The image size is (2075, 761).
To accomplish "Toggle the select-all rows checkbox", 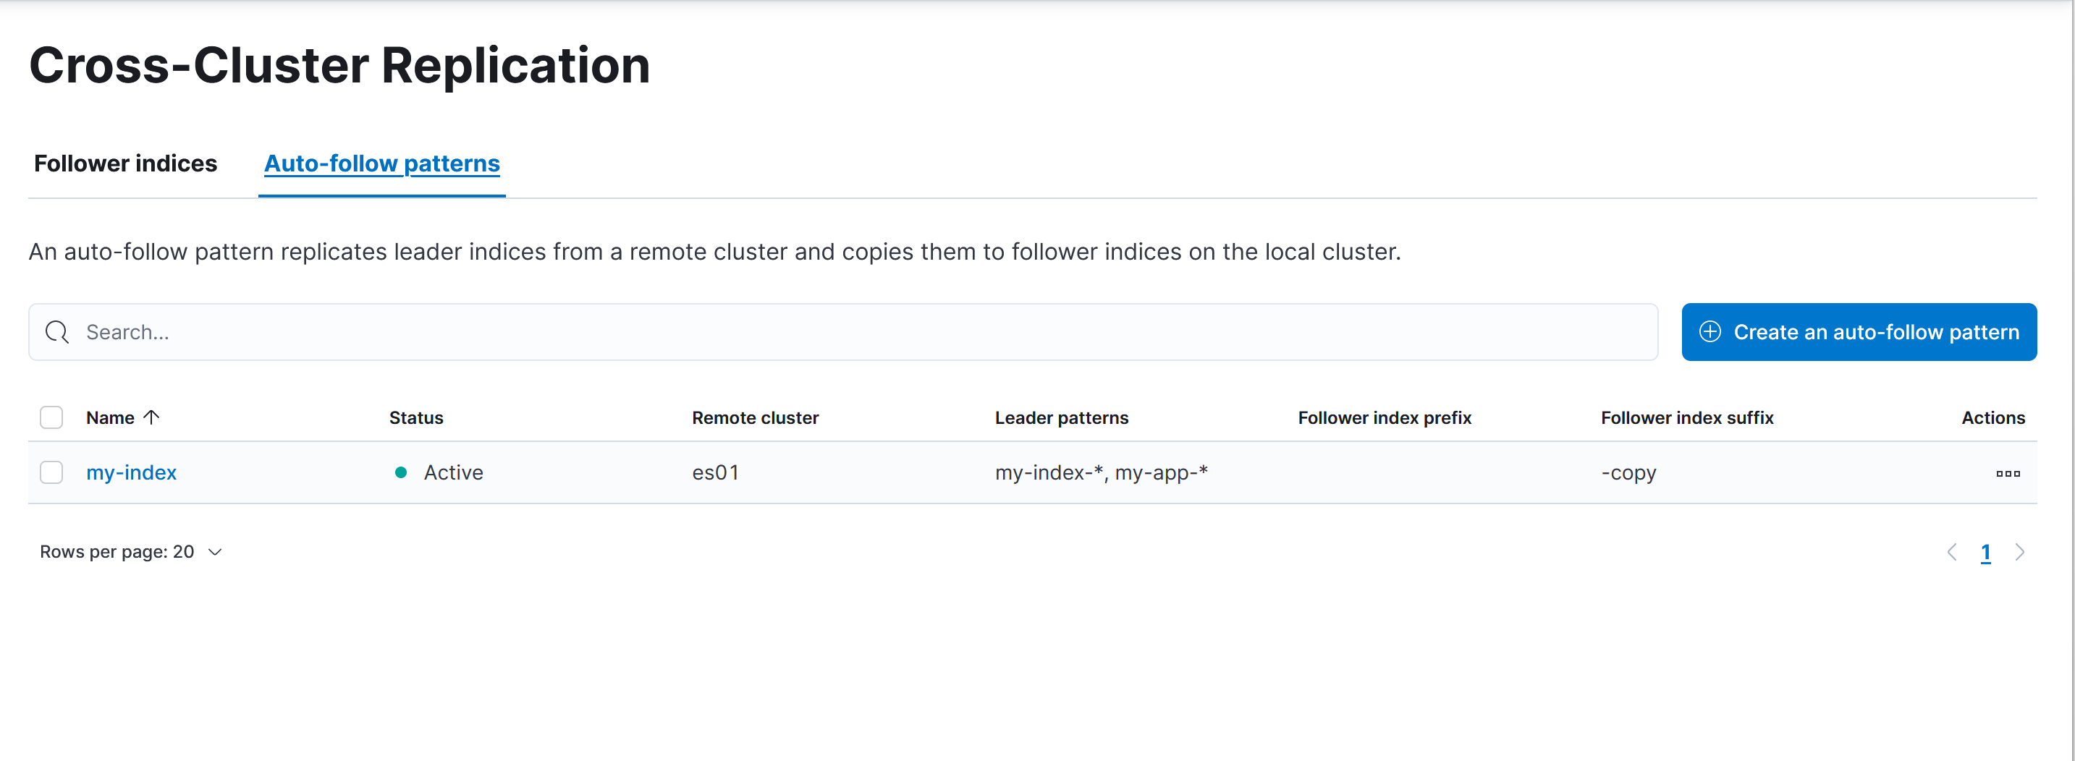I will pyautogui.click(x=51, y=417).
